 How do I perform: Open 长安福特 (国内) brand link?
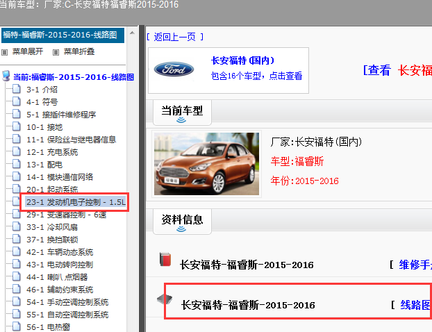[x=242, y=60]
